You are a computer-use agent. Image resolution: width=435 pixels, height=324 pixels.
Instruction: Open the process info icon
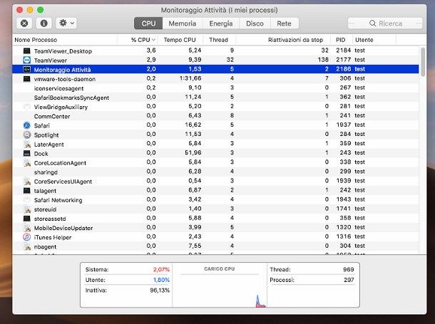(x=43, y=23)
